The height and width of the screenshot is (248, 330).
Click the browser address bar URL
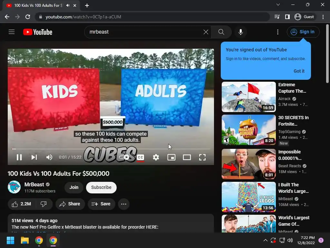tap(83, 17)
